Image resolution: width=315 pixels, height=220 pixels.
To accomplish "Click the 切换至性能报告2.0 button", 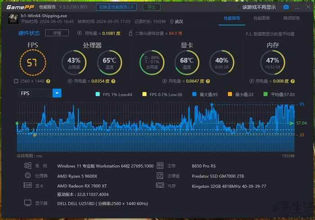I will coord(116,7).
